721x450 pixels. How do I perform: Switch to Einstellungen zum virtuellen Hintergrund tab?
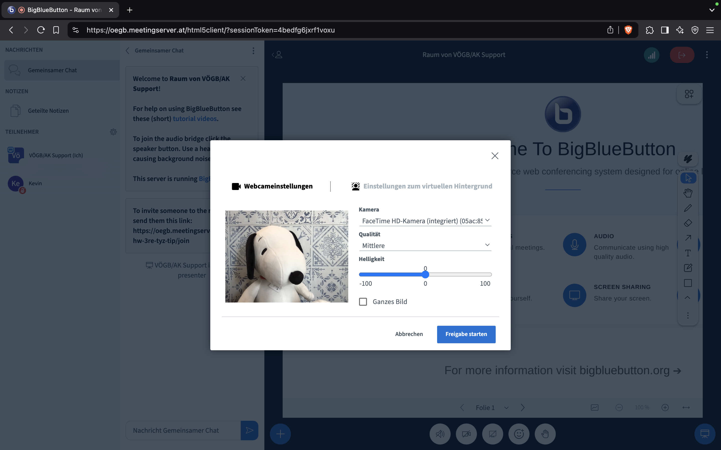422,186
